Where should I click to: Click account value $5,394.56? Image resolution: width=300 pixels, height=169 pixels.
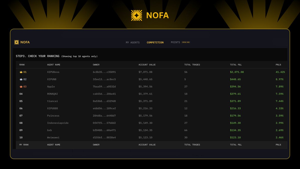[145, 87]
